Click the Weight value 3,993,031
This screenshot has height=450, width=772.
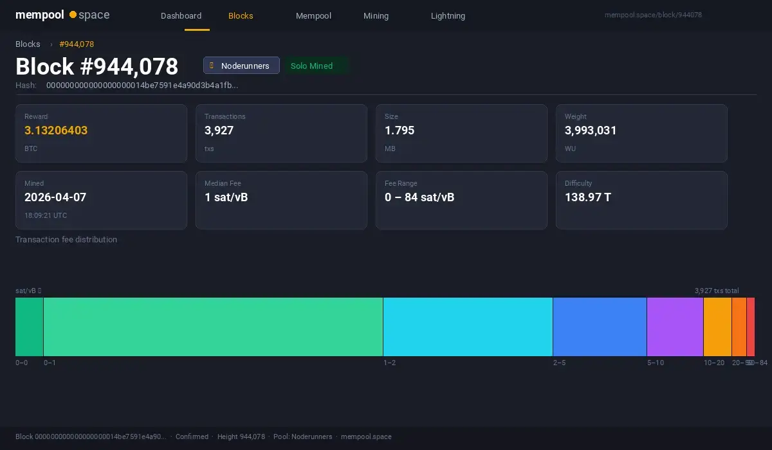[x=591, y=130]
